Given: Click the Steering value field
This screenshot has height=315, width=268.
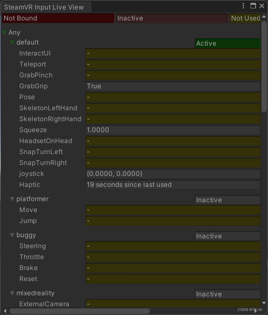Looking at the screenshot, I should pos(172,246).
